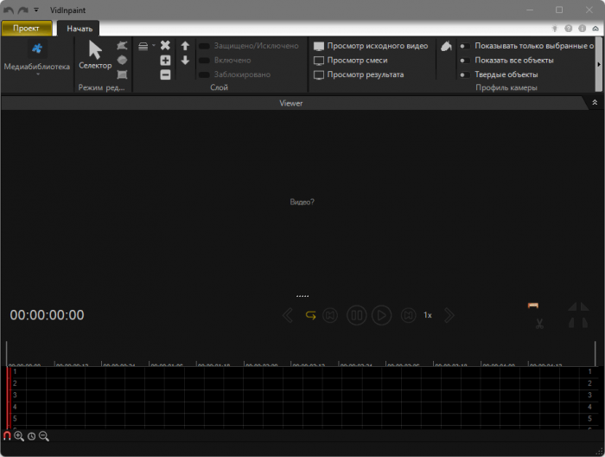Image resolution: width=605 pixels, height=457 pixels.
Task: Click 'Просмотр результата' button
Action: click(358, 74)
